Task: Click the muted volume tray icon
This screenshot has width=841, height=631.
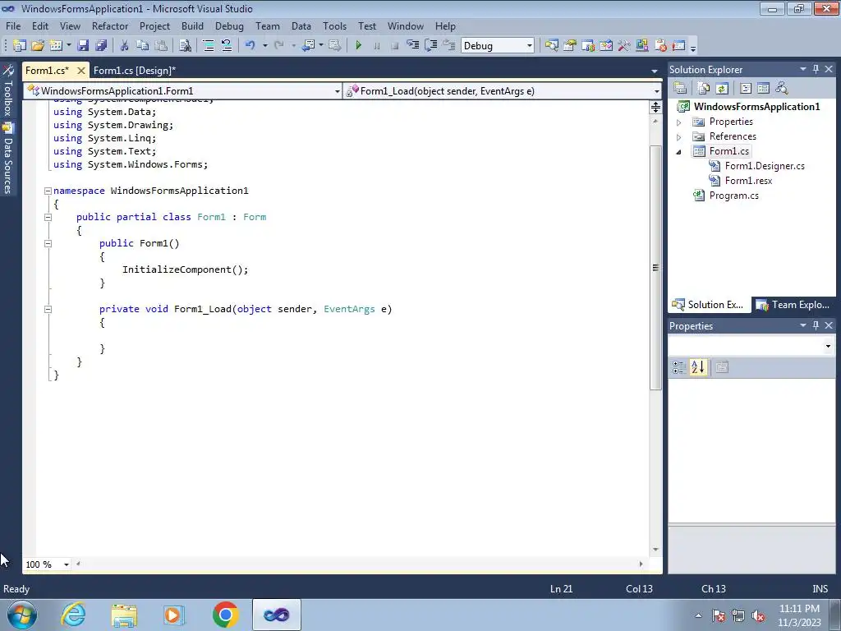Action: 758,616
